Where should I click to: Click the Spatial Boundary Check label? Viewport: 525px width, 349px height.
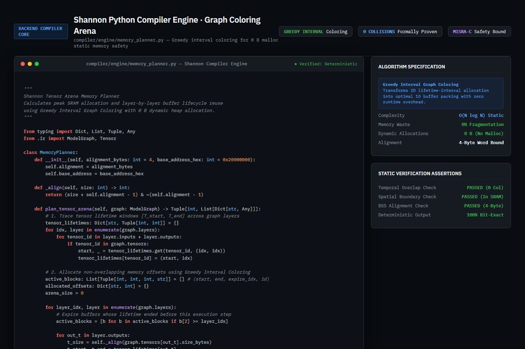(x=407, y=197)
